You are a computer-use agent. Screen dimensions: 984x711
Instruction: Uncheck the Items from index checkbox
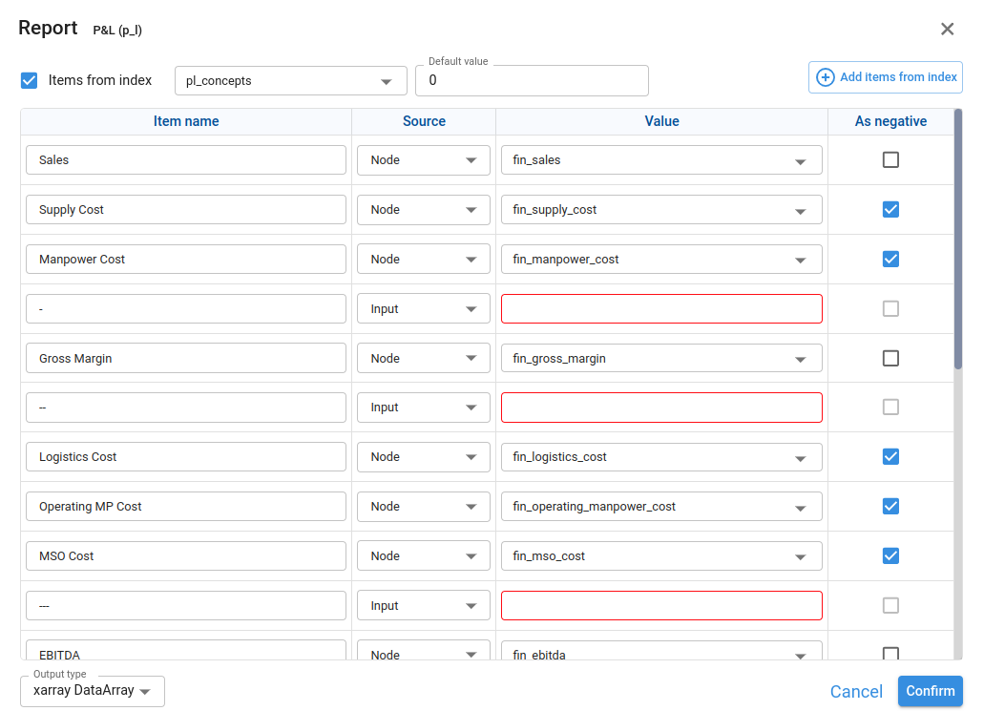pyautogui.click(x=30, y=80)
